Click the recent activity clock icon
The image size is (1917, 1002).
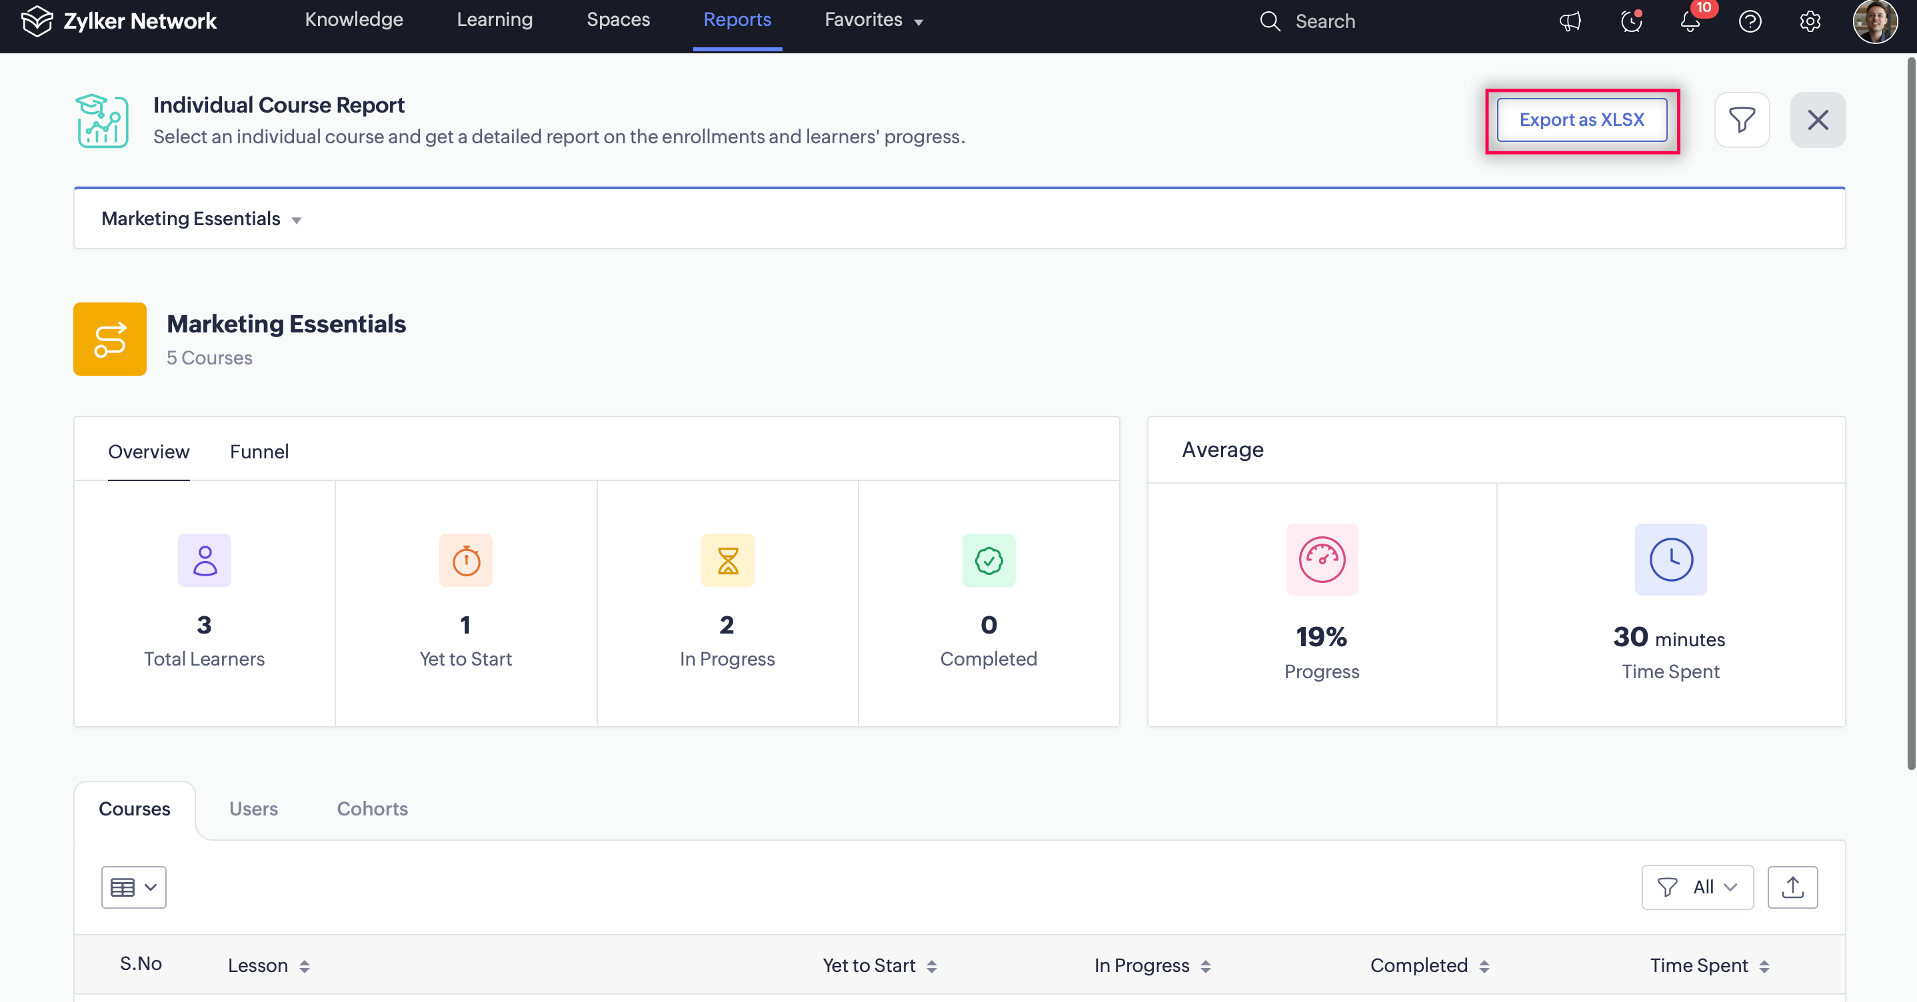coord(1630,21)
